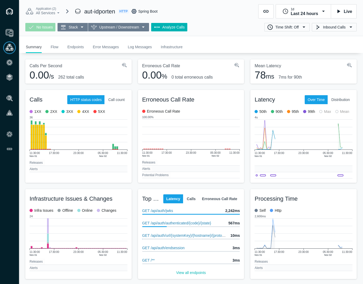Screen dimensions: 363x284
Task: Toggle the Max latency series
Action: click(x=325, y=112)
